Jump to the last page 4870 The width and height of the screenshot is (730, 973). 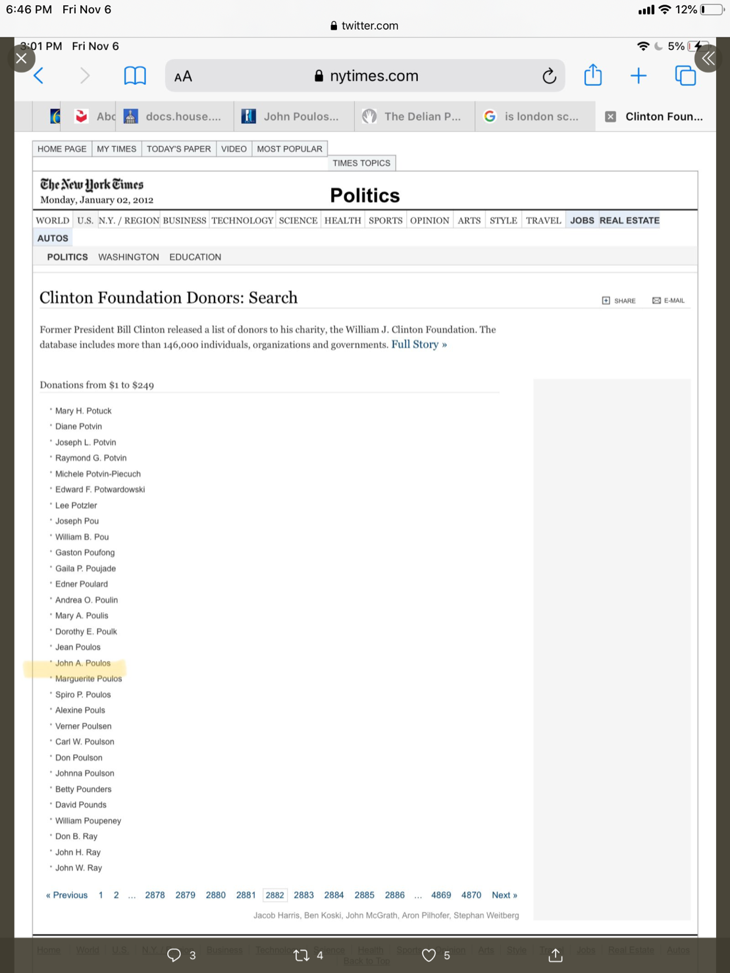(x=471, y=895)
